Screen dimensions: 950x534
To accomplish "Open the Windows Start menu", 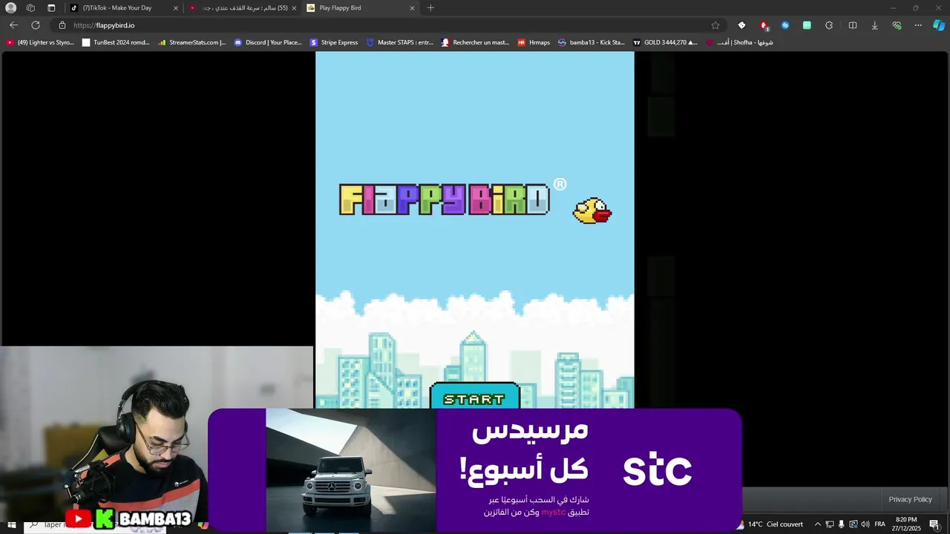I will tap(11, 524).
